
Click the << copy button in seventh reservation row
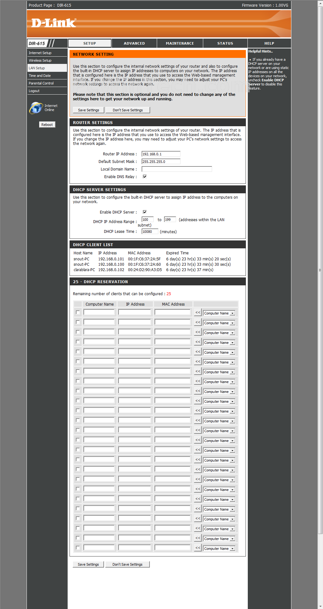198,371
